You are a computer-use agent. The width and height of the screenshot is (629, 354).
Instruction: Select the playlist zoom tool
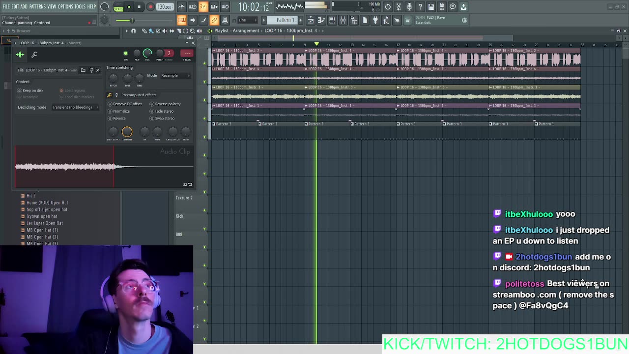tap(192, 30)
